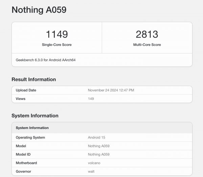203x177 pixels.
Task: Click the 'Upload Date' row label
Action: pos(26,90)
